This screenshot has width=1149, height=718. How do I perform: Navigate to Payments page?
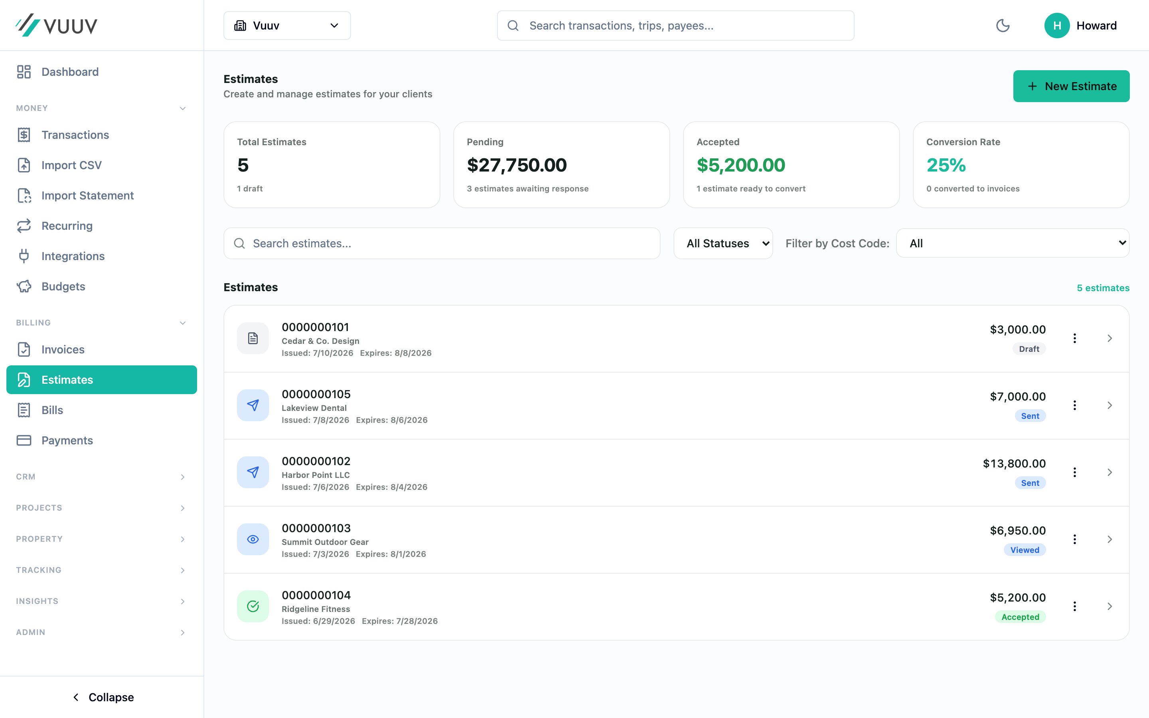[102, 440]
